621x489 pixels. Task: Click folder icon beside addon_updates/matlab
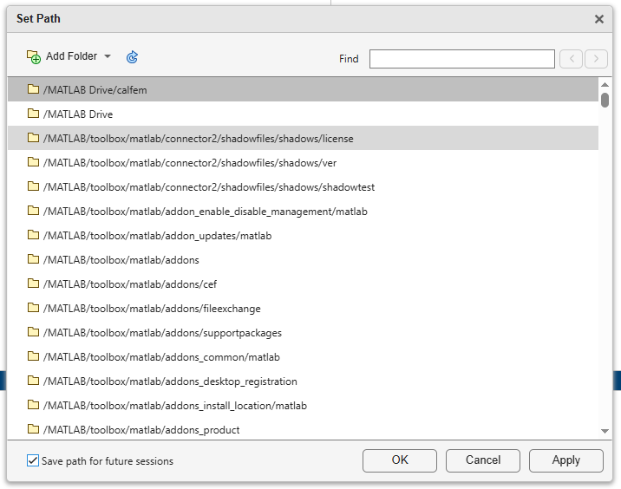(x=33, y=234)
